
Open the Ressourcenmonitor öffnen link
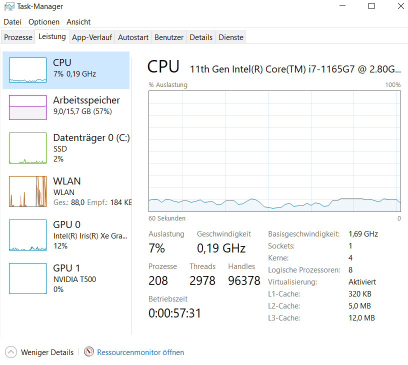tap(140, 352)
